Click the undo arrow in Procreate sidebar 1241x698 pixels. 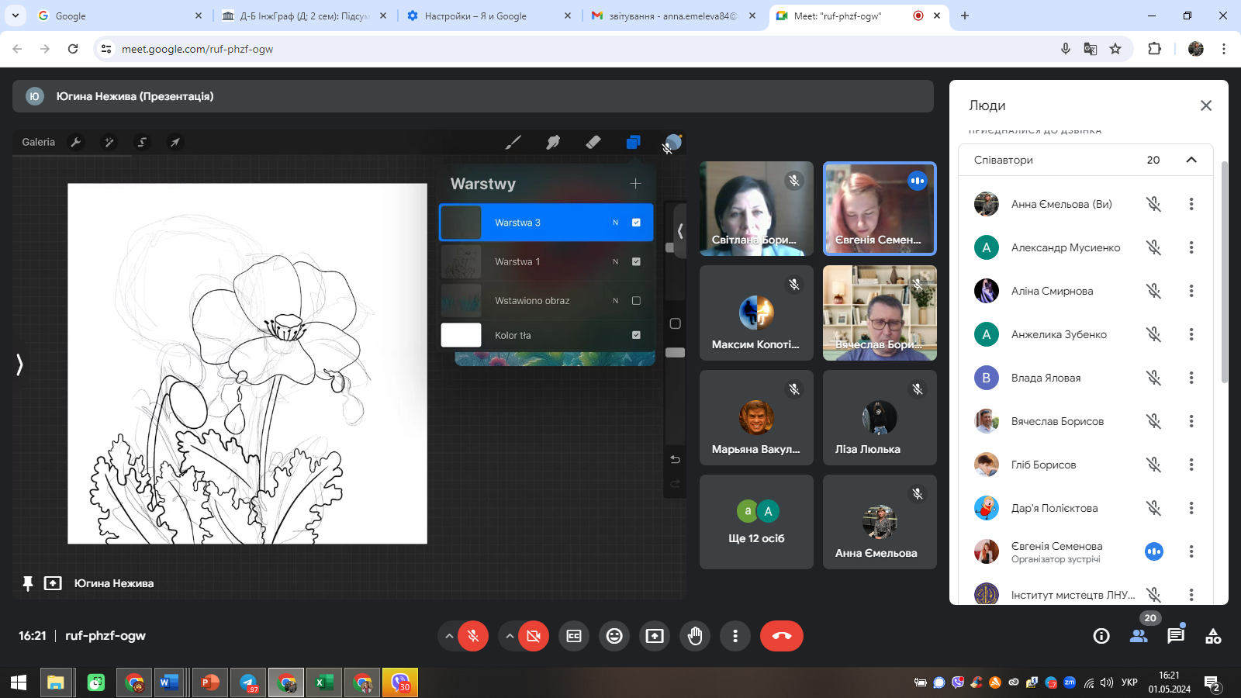click(x=675, y=459)
